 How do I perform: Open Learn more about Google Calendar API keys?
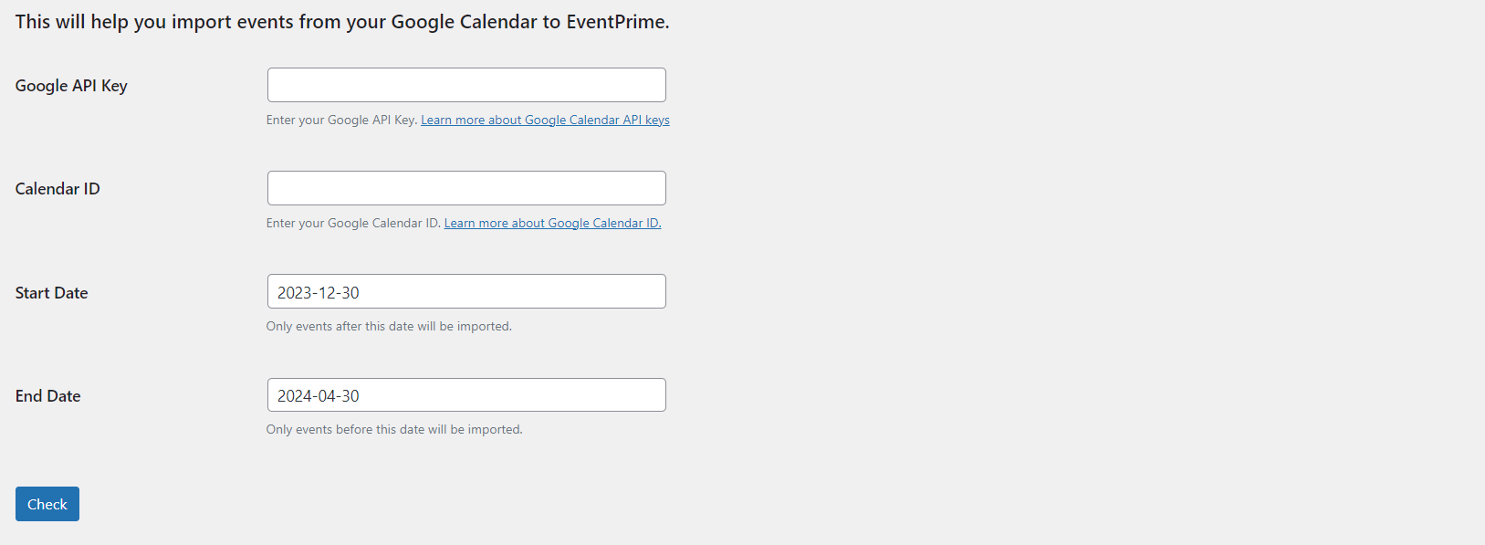[x=545, y=120]
